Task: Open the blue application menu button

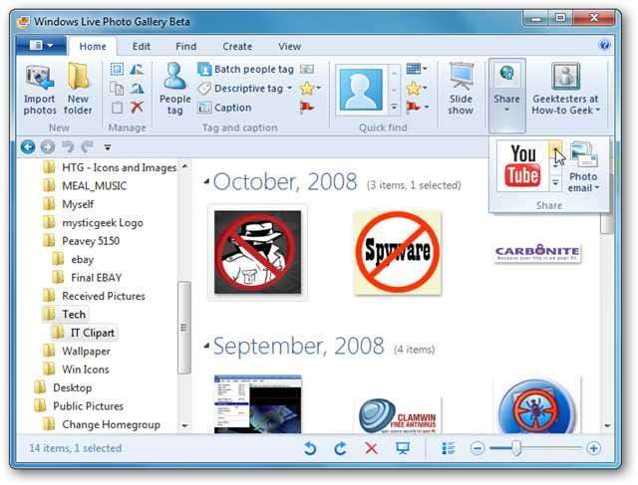Action: point(41,45)
